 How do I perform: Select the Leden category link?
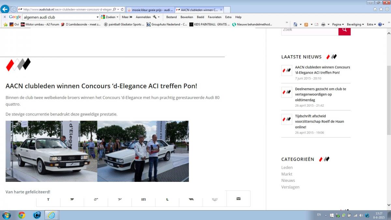tap(287, 168)
